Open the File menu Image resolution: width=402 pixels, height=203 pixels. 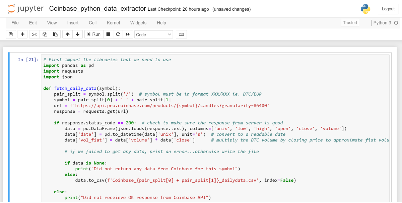(15, 23)
